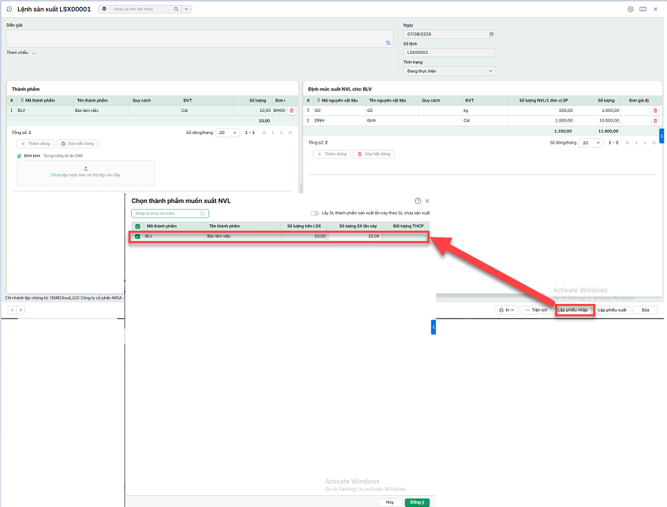The width and height of the screenshot is (667, 507).
Task: Click the 1.000,00 quantity cell in Gỗ row
Action: pos(598,111)
